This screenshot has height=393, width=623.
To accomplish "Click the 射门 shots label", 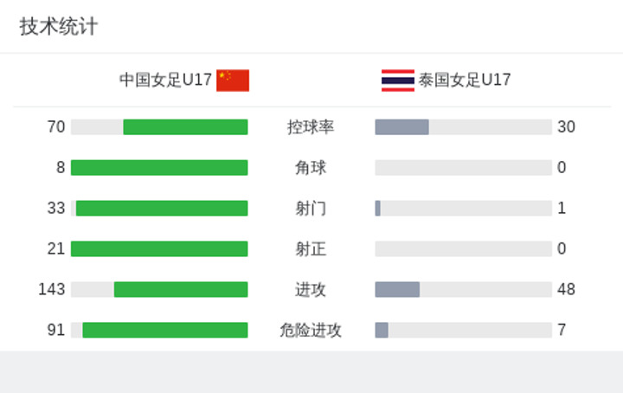I will pyautogui.click(x=311, y=209).
